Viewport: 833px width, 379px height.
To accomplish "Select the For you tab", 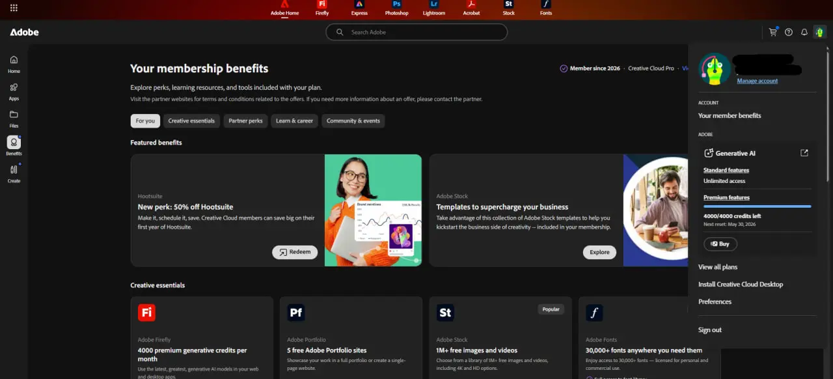I will pos(145,121).
